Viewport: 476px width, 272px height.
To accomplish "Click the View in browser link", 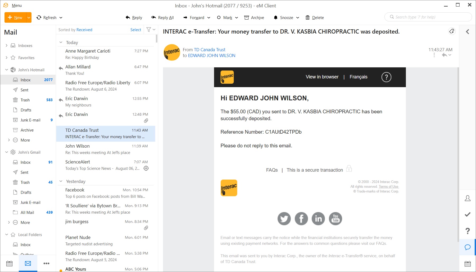I will pyautogui.click(x=322, y=77).
